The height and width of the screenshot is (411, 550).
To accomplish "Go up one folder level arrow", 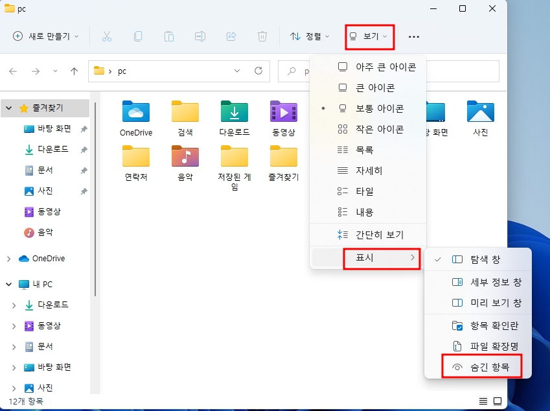I will click(74, 71).
